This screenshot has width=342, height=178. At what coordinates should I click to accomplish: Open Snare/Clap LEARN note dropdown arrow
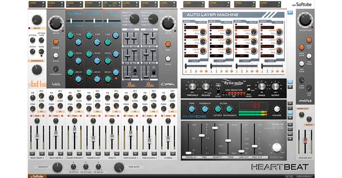tap(100, 3)
